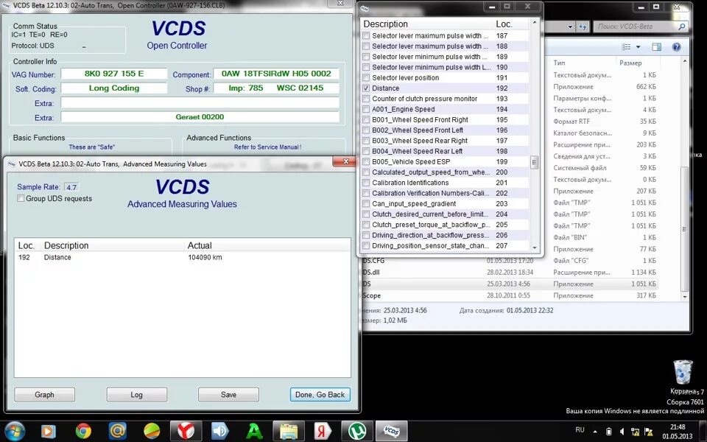Click the Explorer refresh arrows button
707x442 pixels.
click(583, 27)
